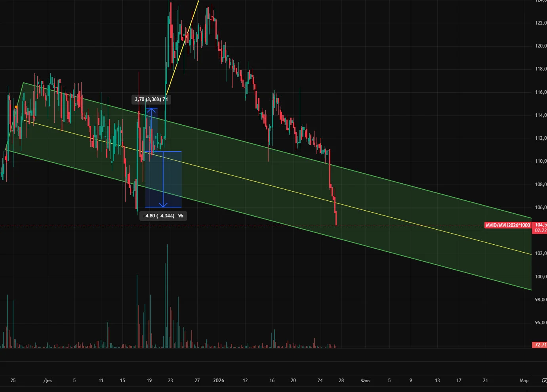547x392 pixels.
Task: Click the Дек month label on time axis
Action: [x=48, y=381]
